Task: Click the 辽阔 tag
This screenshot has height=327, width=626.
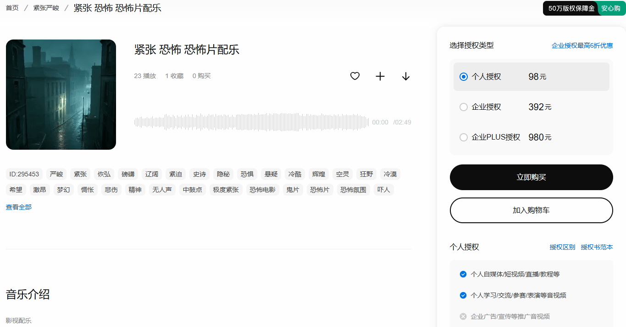Action: 152,174
